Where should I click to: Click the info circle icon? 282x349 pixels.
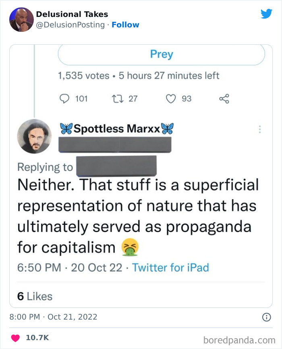pyautogui.click(x=266, y=317)
